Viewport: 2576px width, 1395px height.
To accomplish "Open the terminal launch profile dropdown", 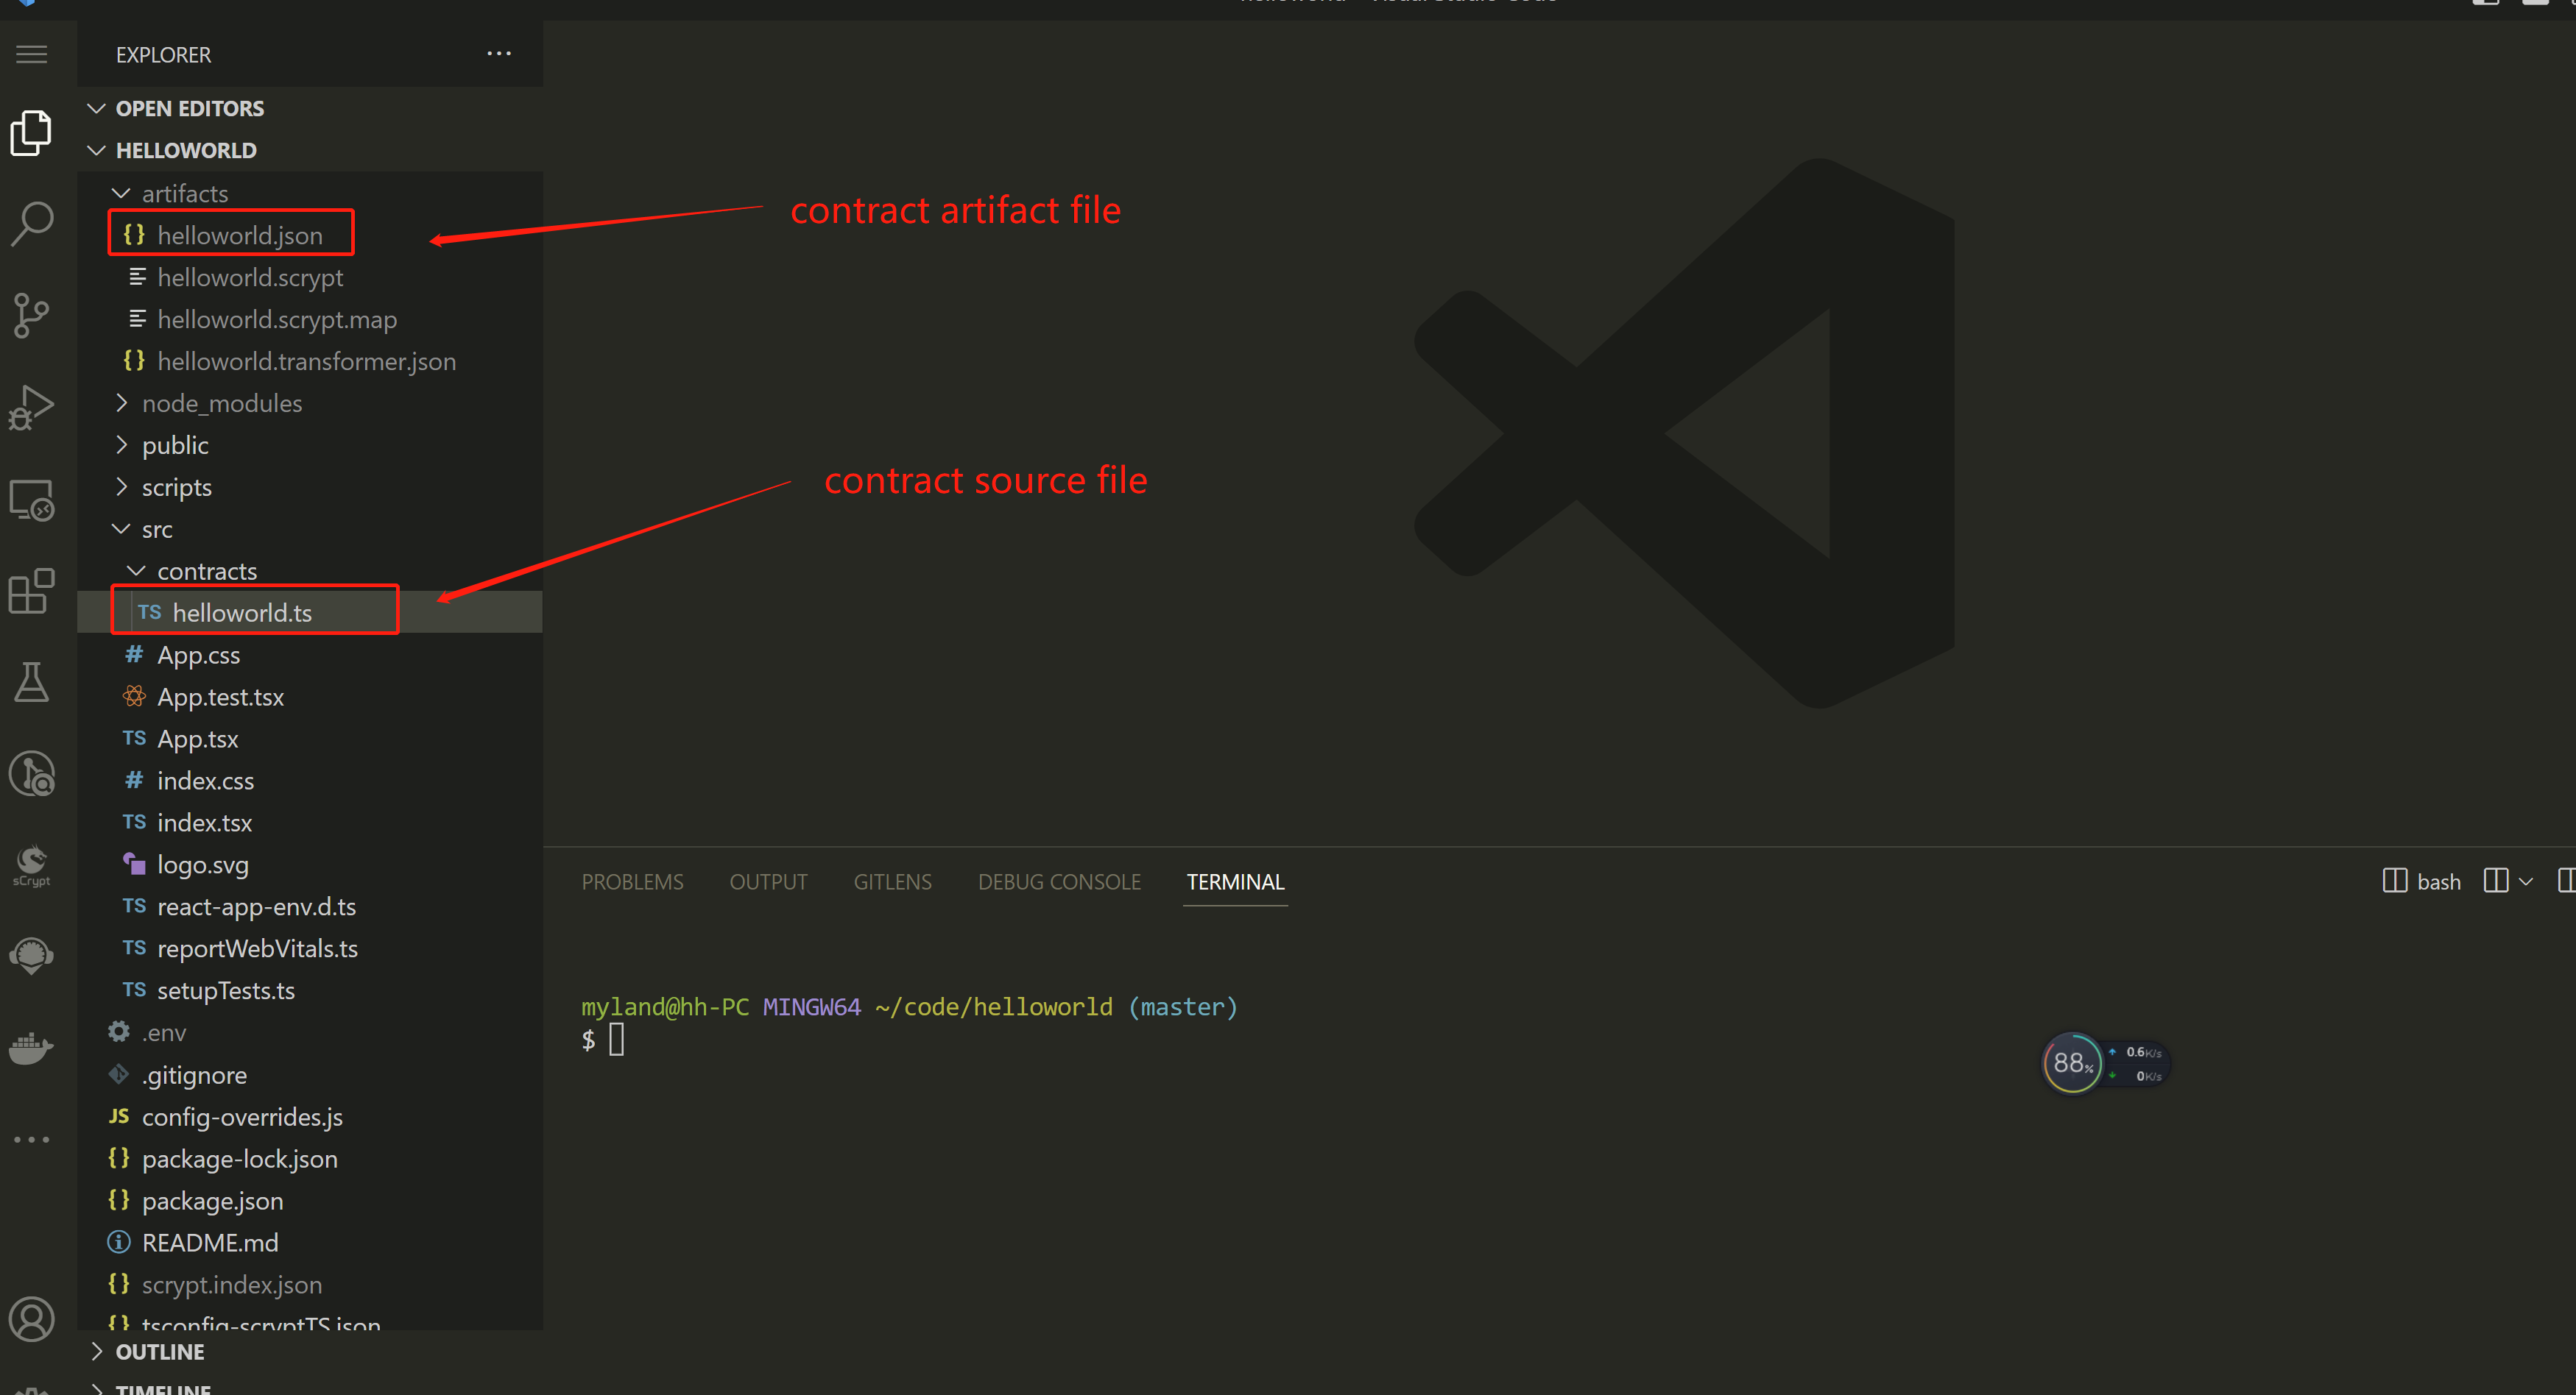I will [2525, 881].
